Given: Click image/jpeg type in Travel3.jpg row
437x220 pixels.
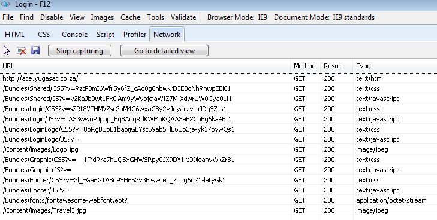Looking at the screenshot, I should pos(372,210).
